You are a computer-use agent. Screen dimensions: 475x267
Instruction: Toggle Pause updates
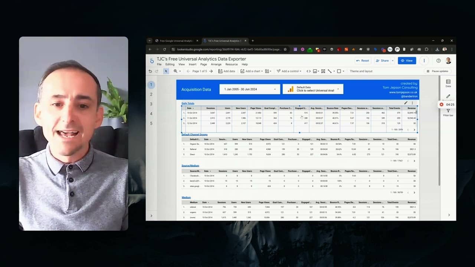437,71
